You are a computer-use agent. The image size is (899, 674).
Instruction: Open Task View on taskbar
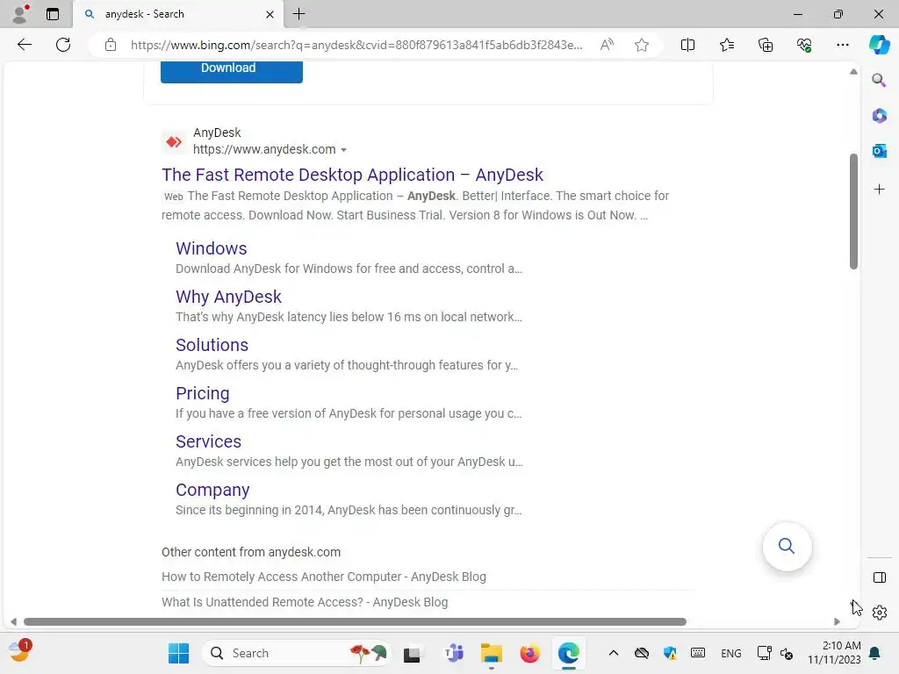pyautogui.click(x=412, y=654)
